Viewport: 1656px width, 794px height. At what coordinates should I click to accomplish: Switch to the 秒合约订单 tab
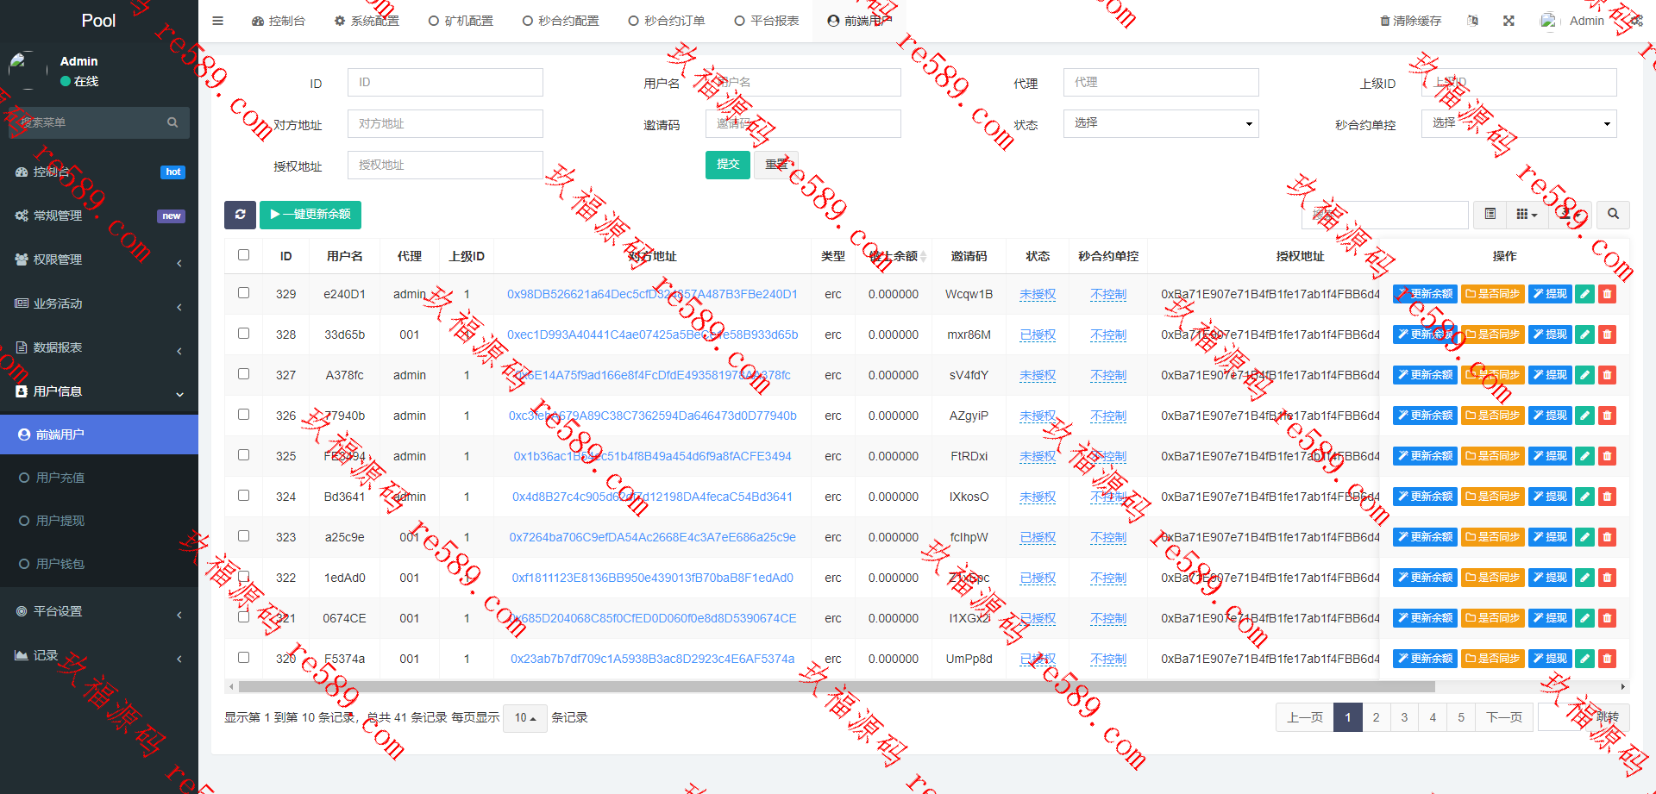[667, 21]
